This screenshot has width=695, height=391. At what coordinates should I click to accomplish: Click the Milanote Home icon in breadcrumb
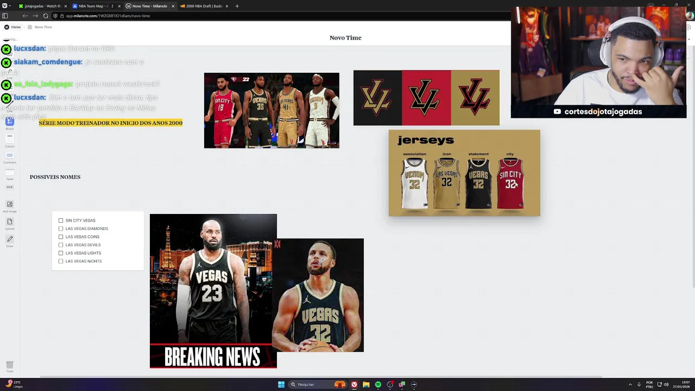pyautogui.click(x=7, y=27)
